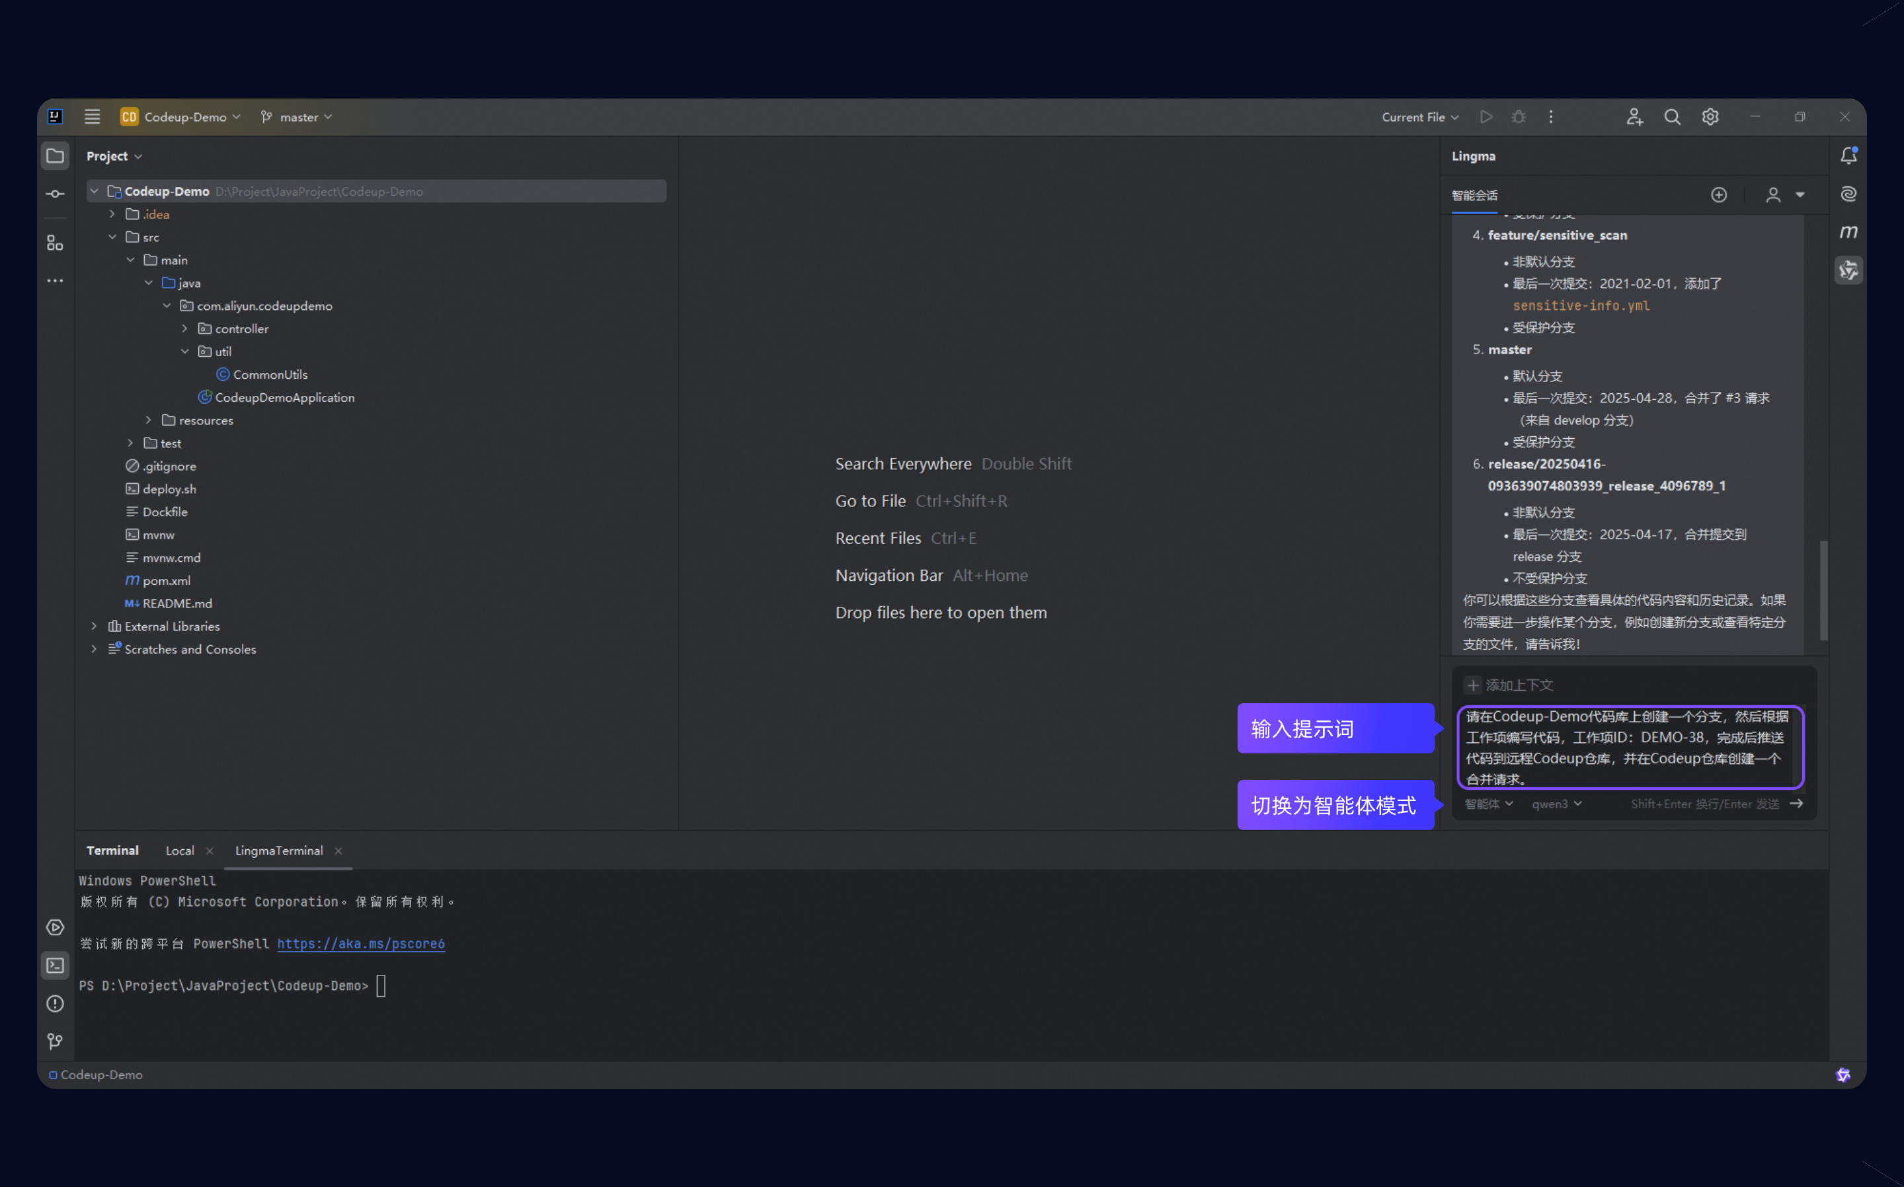Open the Problems tool window icon
The width and height of the screenshot is (1904, 1187).
tap(55, 1003)
